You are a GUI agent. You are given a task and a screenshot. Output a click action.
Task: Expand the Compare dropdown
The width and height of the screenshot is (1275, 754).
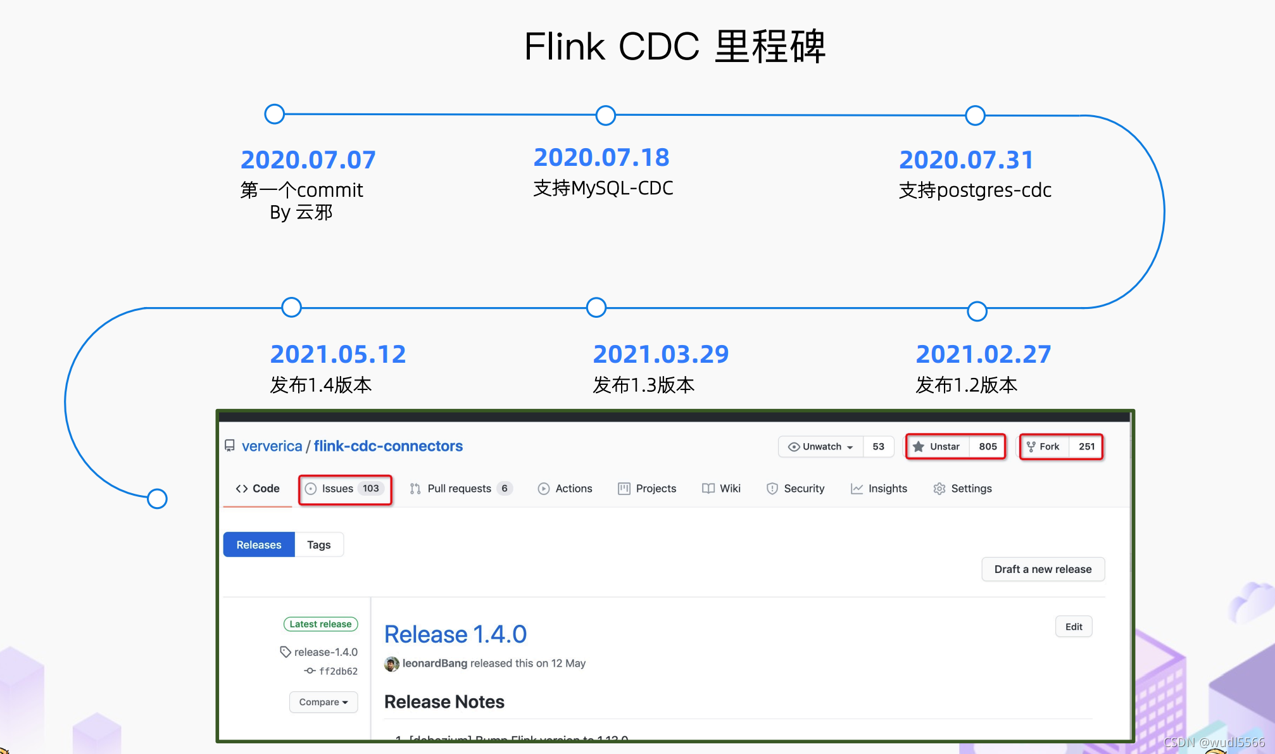click(323, 702)
